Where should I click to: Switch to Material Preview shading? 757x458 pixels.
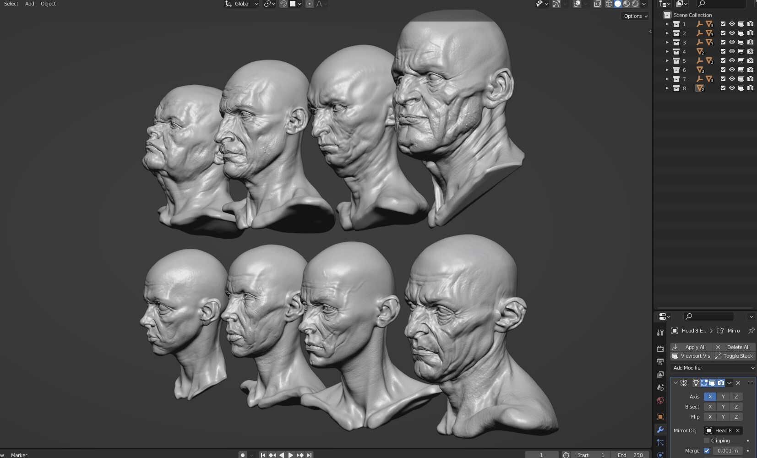click(x=627, y=4)
